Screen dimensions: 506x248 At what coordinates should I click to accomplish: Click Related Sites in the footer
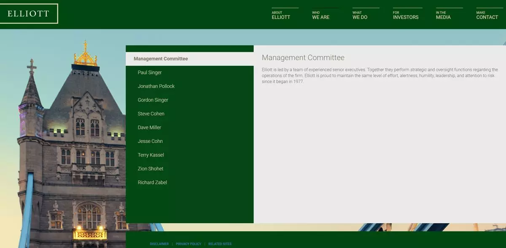click(x=220, y=244)
